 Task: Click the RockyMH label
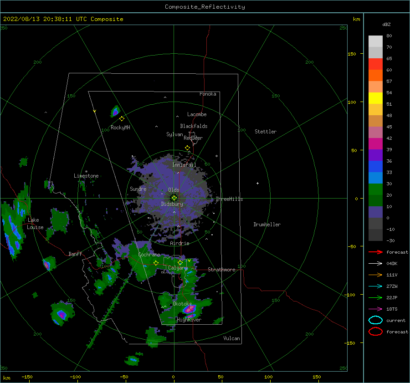[120, 128]
